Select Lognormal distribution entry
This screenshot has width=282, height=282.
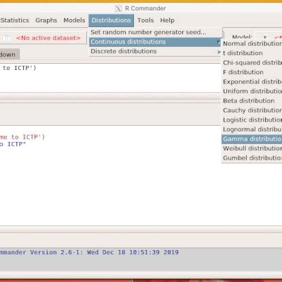252,129
